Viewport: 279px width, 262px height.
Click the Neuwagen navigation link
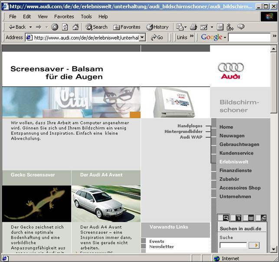(x=232, y=136)
